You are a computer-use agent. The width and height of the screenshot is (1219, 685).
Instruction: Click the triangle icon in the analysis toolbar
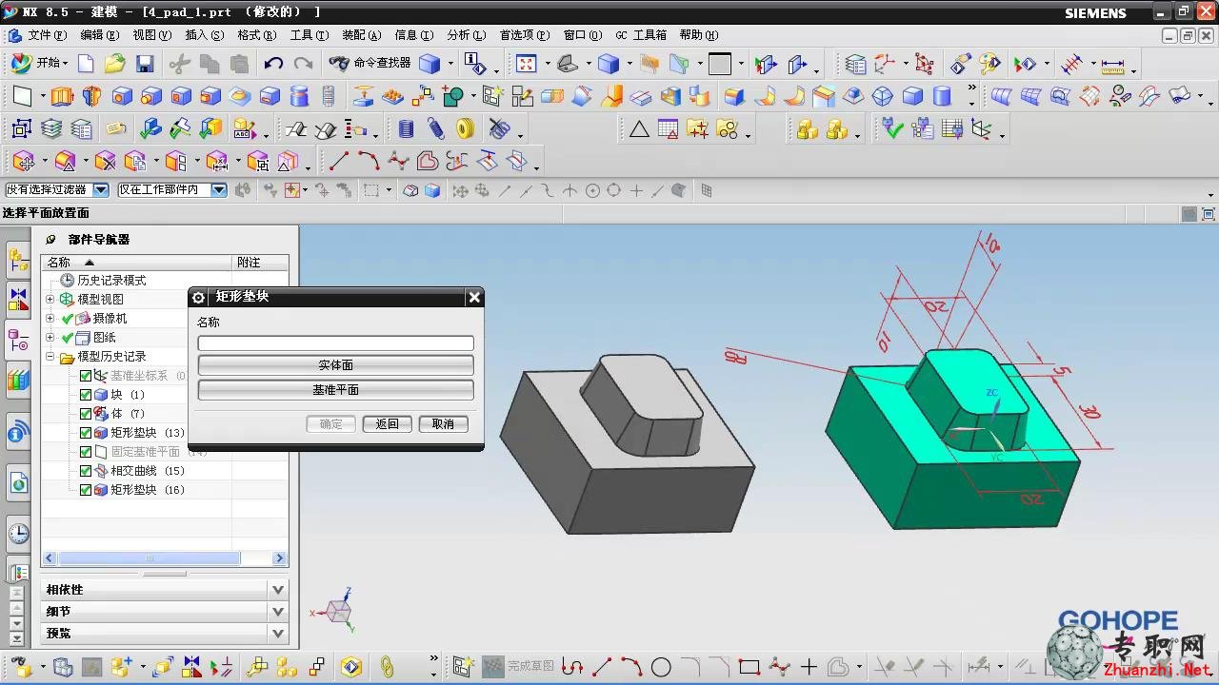[x=639, y=128]
